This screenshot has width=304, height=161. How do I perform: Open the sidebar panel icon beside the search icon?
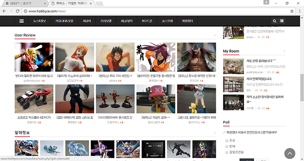282,21
